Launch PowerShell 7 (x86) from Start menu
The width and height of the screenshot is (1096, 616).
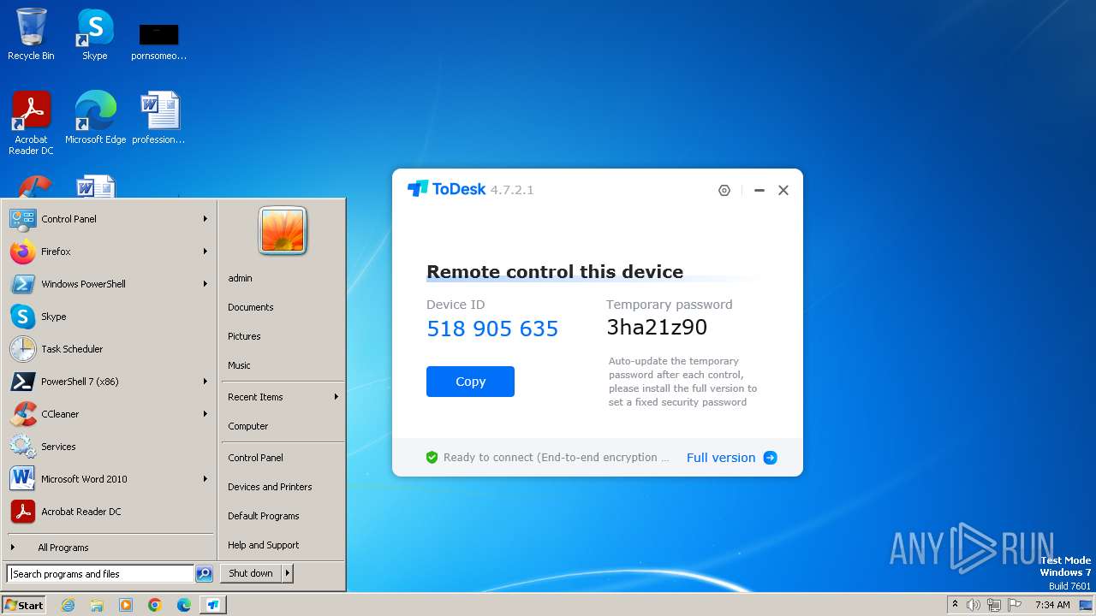coord(109,382)
